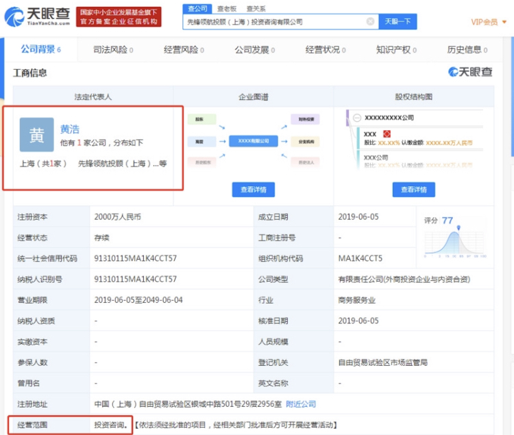514x435 pixels.
Task: Click the enterprise relationship graph thumbnail
Action: 253,141
